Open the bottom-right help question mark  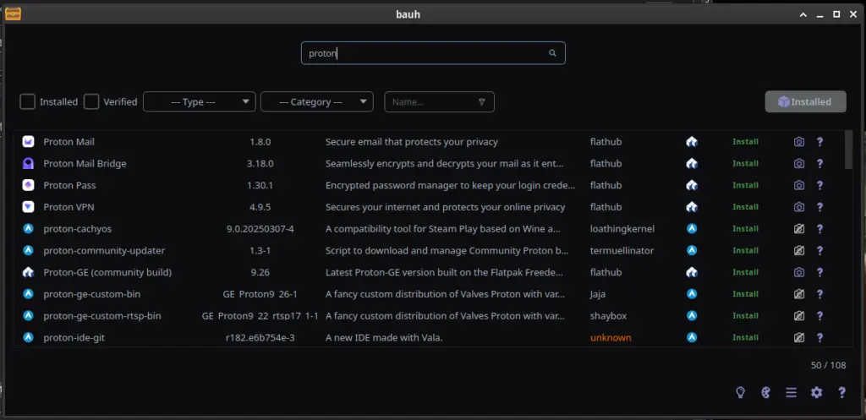pyautogui.click(x=841, y=392)
